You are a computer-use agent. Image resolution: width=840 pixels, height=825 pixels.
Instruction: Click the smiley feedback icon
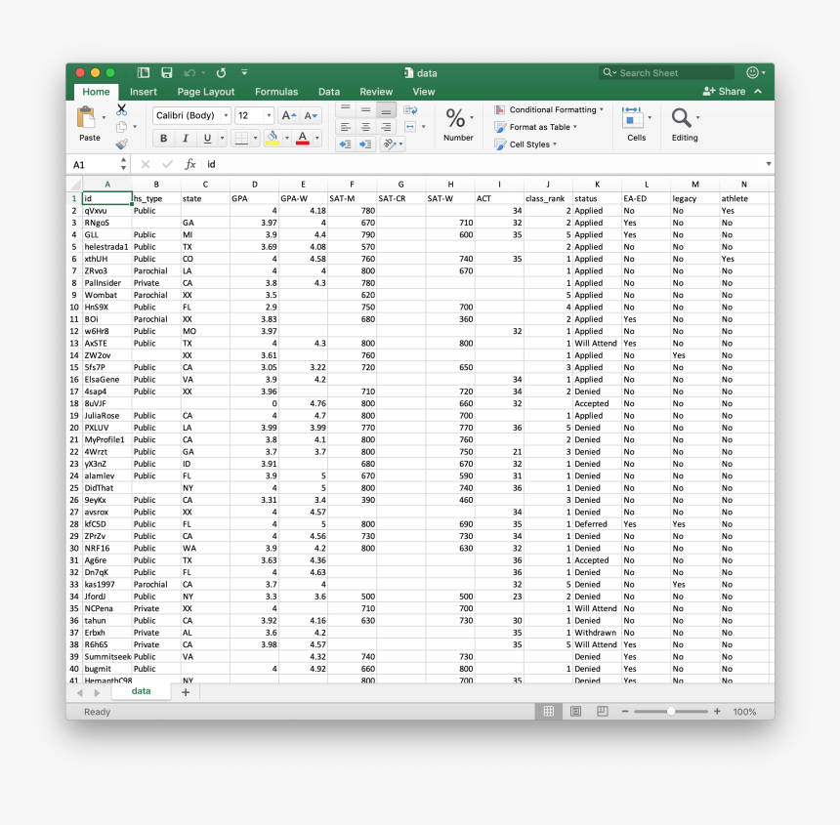click(x=752, y=72)
